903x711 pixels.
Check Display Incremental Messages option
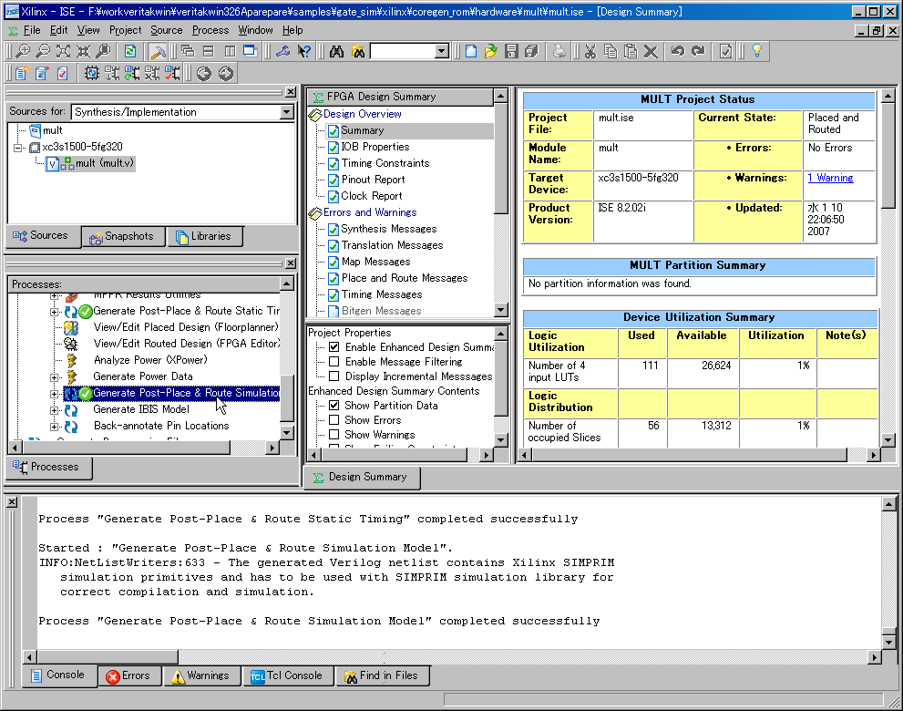point(334,376)
